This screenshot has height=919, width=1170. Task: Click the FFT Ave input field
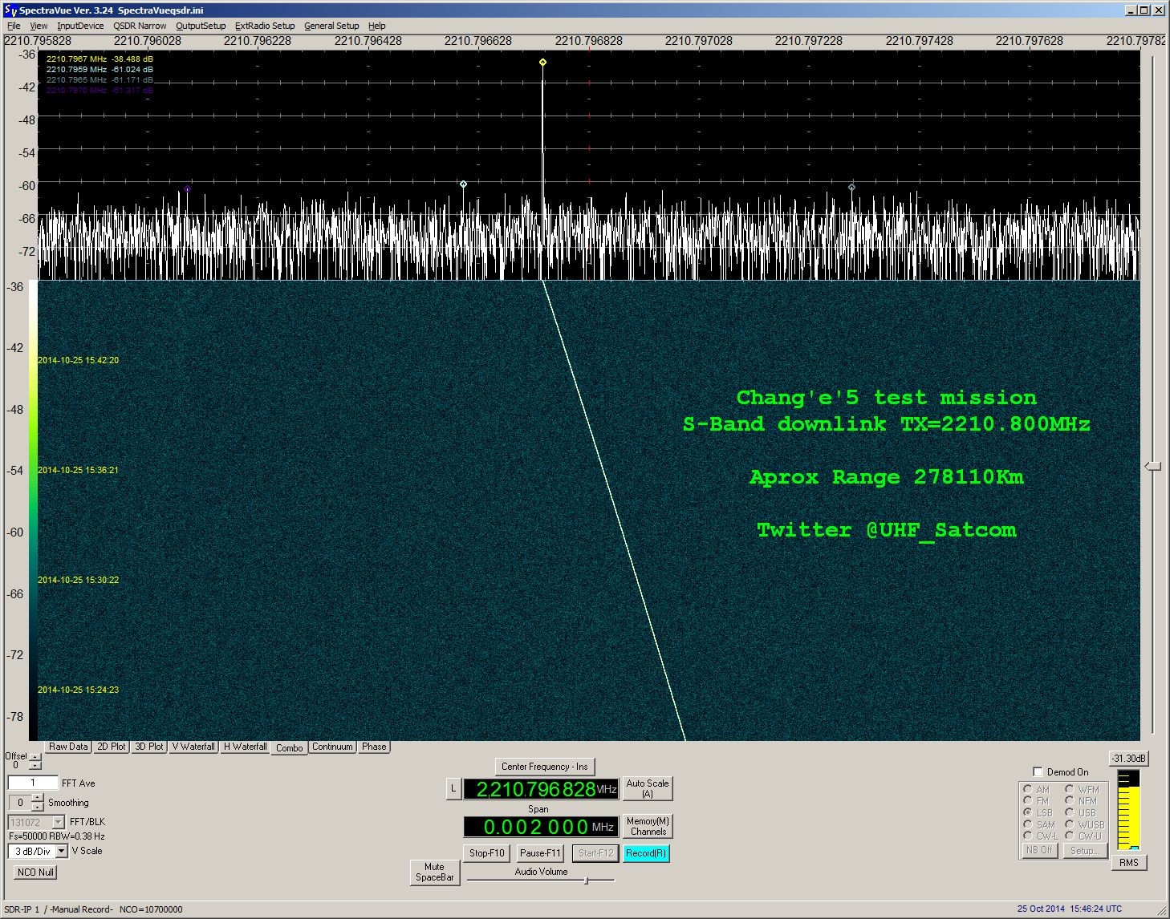[x=33, y=783]
